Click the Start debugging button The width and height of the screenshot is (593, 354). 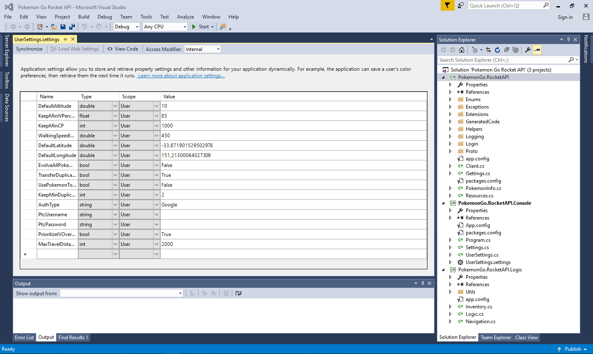coord(201,27)
